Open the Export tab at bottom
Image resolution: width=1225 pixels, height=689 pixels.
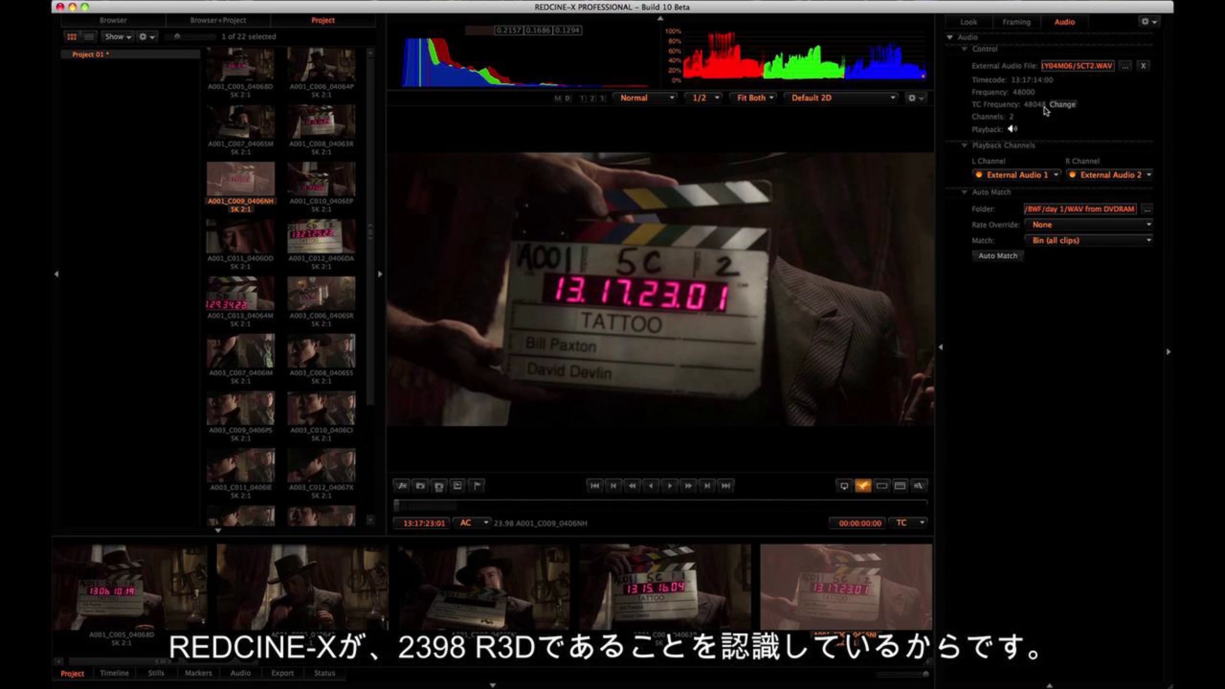(x=282, y=673)
